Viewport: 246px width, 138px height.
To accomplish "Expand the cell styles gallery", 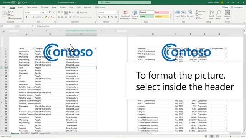I will 171,17.
